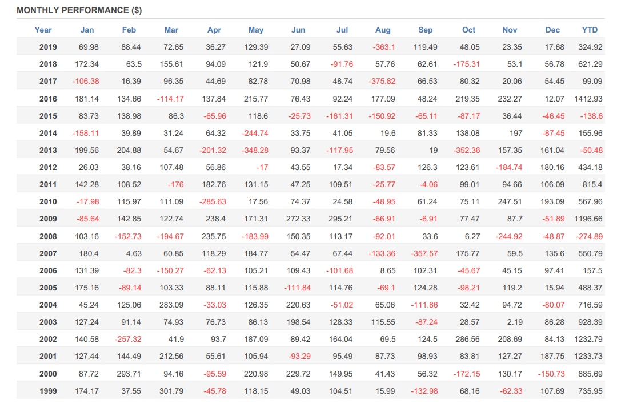Click the 2002 February value -257.32
Viewport: 621px width, 404px height.
(x=128, y=340)
